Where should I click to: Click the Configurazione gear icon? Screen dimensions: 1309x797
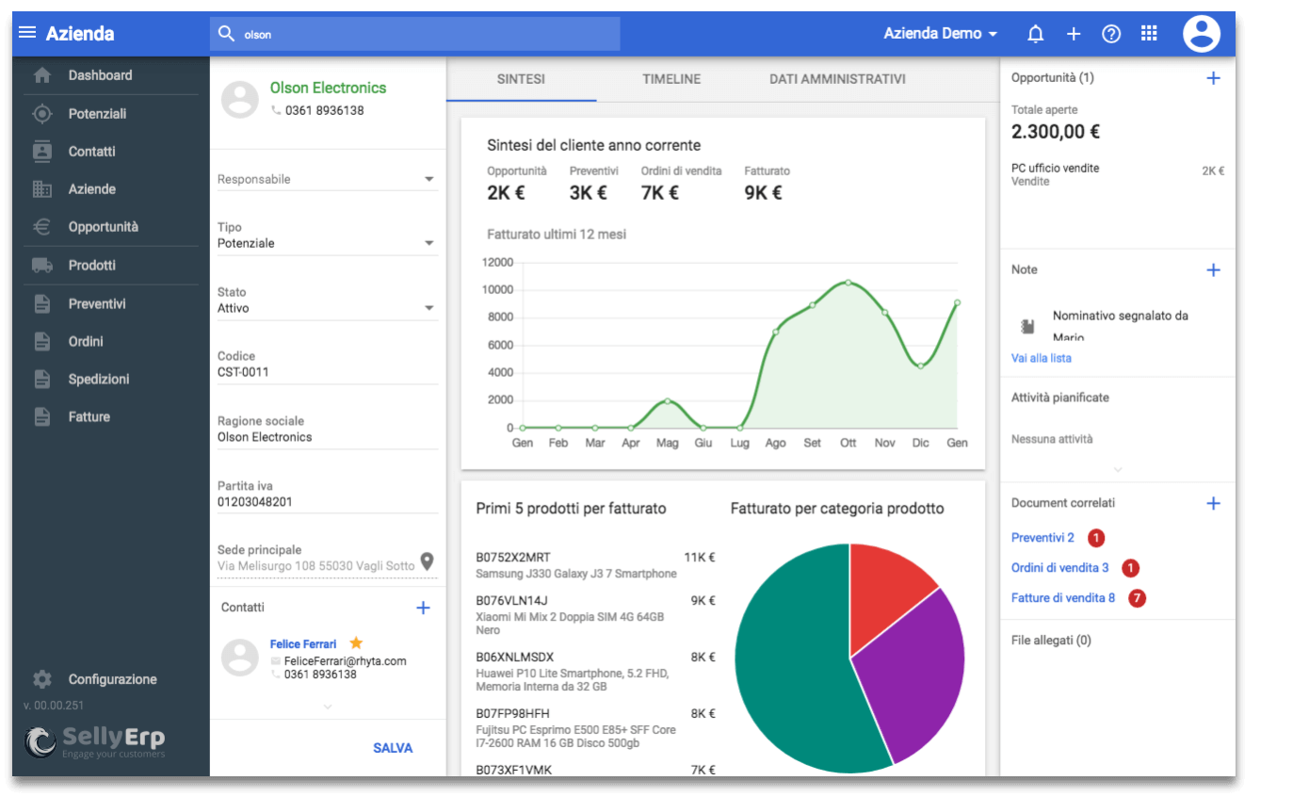point(42,679)
